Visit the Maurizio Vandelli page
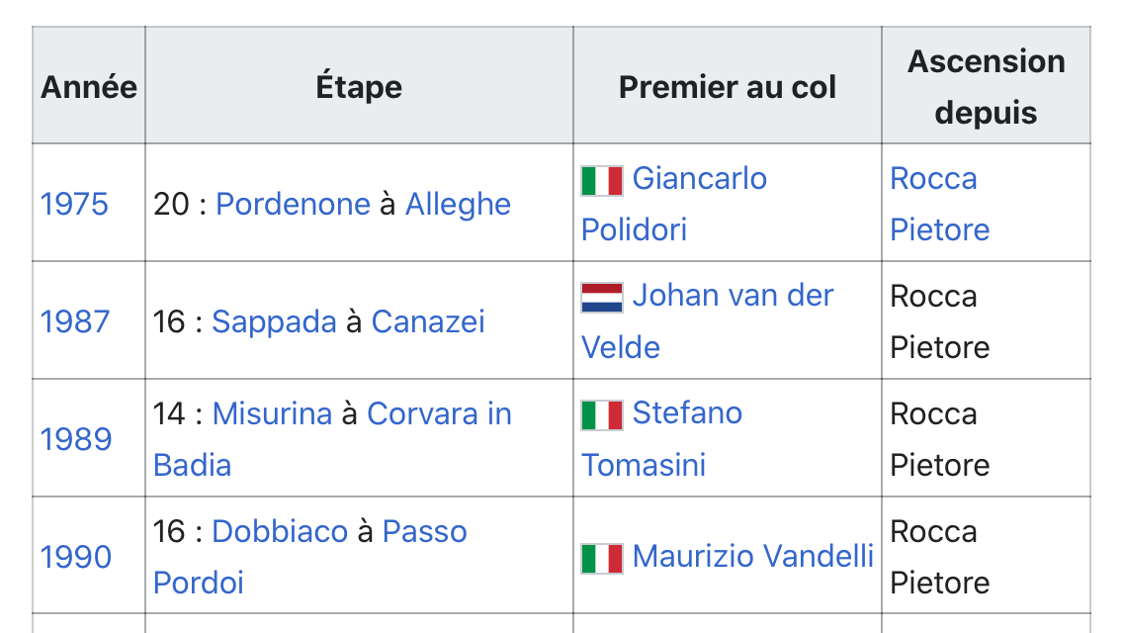 (752, 557)
